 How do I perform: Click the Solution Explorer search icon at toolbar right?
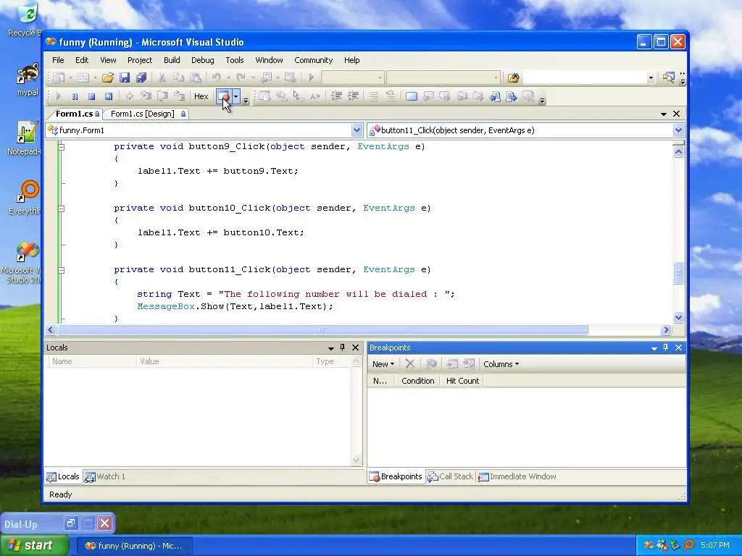668,77
